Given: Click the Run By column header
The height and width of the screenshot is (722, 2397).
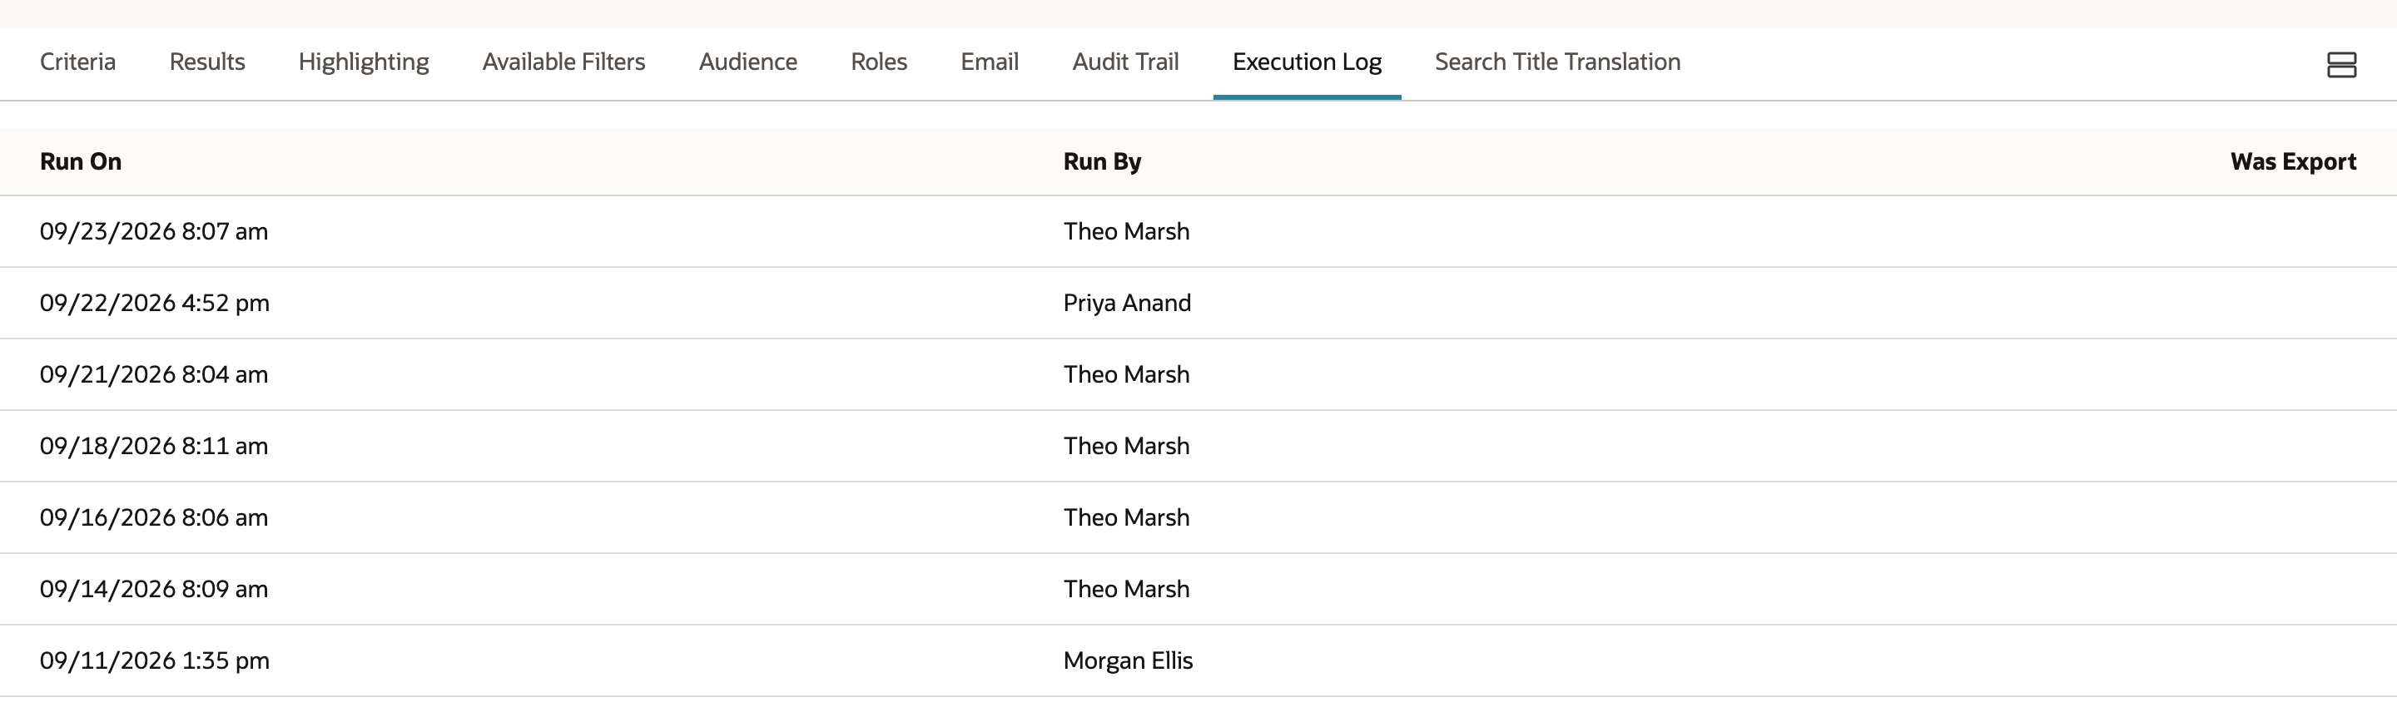Looking at the screenshot, I should tap(1103, 162).
